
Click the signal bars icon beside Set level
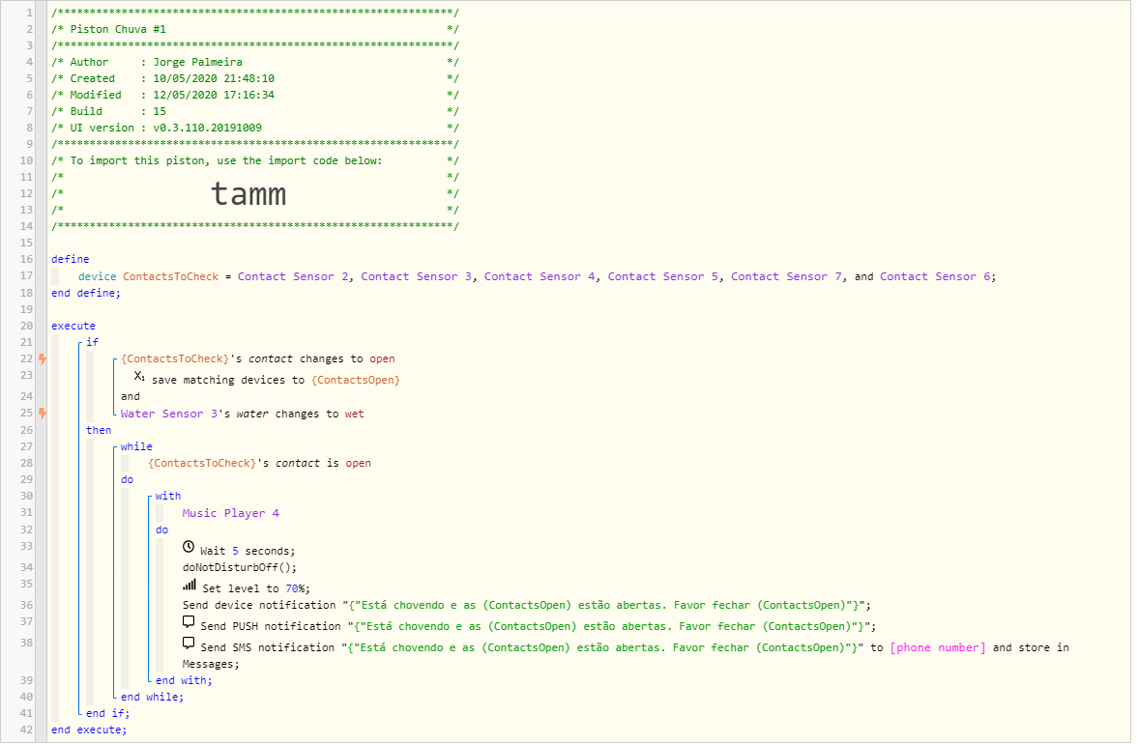point(189,585)
